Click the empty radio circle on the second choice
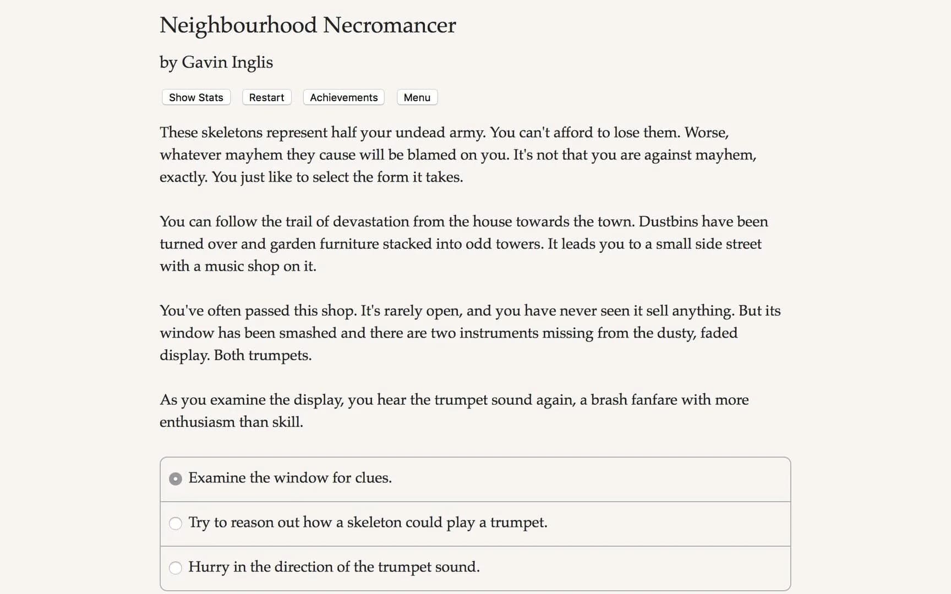This screenshot has height=594, width=951. (175, 523)
